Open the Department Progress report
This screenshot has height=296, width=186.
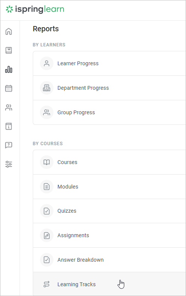pos(109,88)
